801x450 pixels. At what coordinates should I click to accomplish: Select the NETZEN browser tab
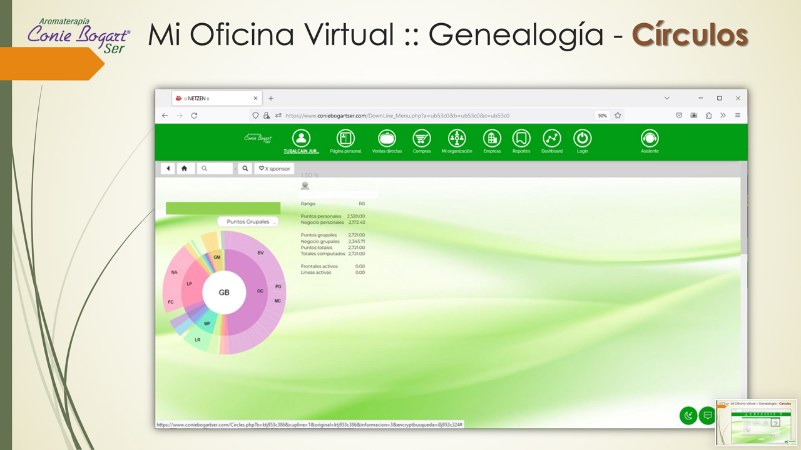coord(217,98)
